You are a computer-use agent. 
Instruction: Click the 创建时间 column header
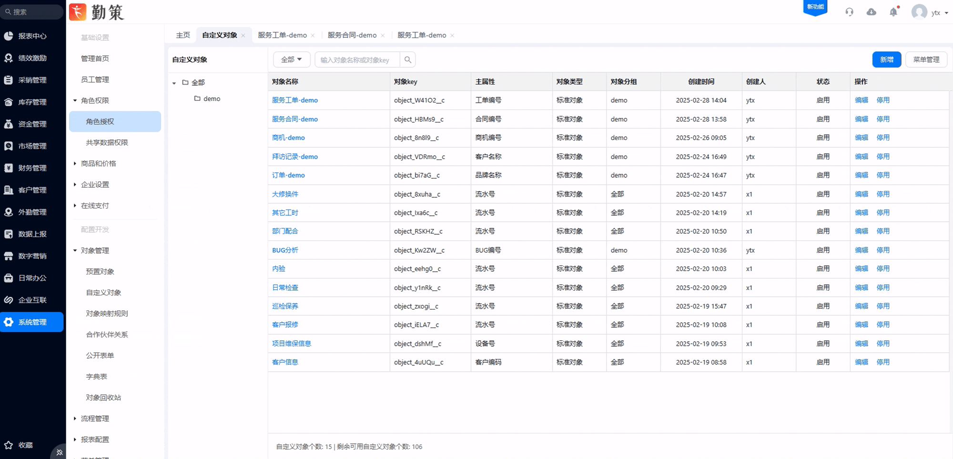coord(701,82)
